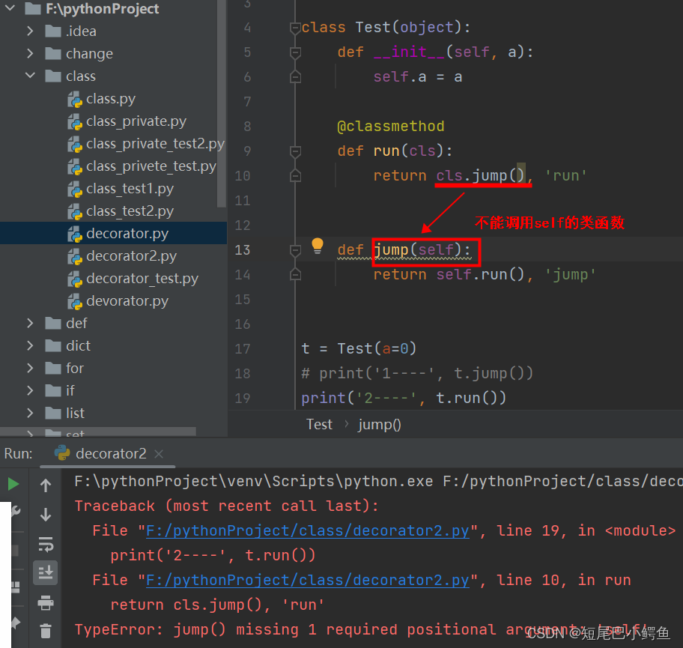
Task: Collapse the F:\pythonProject root folder
Action: pos(10,7)
